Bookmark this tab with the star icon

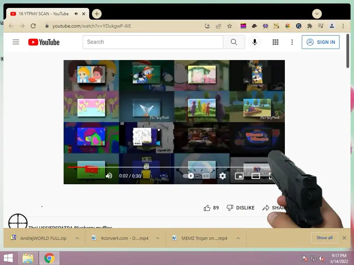tap(230, 26)
